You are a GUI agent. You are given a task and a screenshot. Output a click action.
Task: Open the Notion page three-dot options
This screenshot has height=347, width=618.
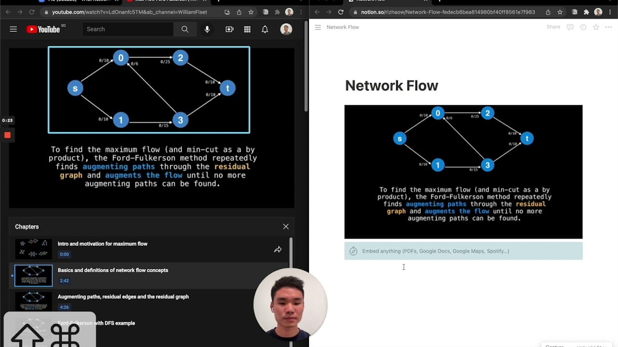(608, 27)
